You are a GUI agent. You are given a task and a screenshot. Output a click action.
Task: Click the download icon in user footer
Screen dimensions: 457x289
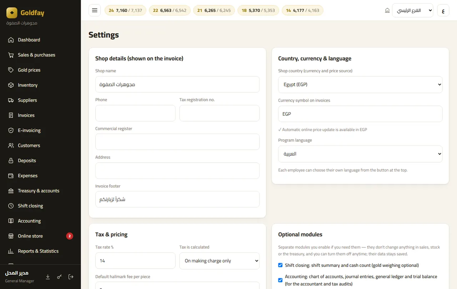(x=48, y=277)
